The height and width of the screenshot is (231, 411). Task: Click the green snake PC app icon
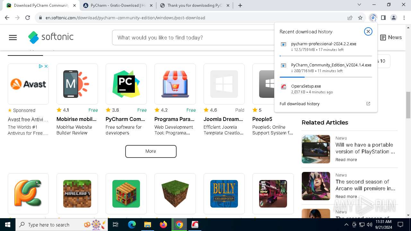[x=28, y=194]
